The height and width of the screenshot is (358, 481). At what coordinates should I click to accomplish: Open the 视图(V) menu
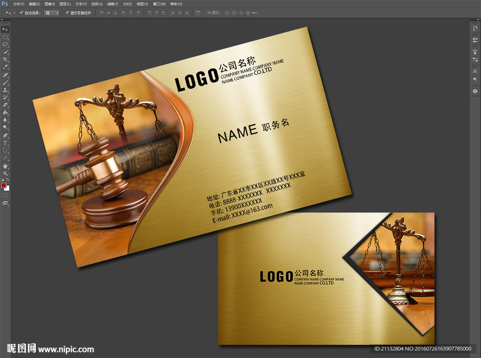(x=142, y=4)
